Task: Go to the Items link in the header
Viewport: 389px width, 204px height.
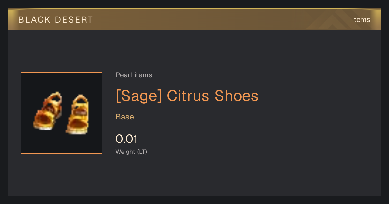Action: point(361,20)
